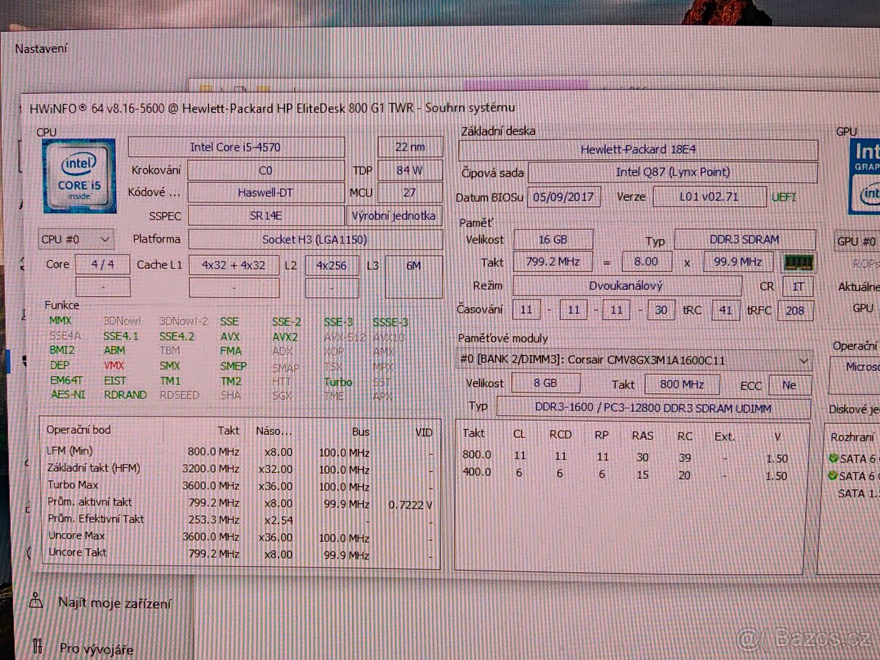
Task: Click the Dvoukanálový mode field
Action: [x=626, y=285]
